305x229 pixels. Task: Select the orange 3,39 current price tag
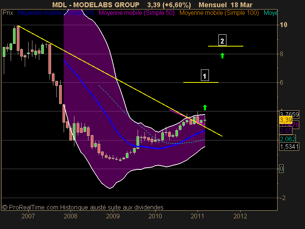(x=286, y=120)
